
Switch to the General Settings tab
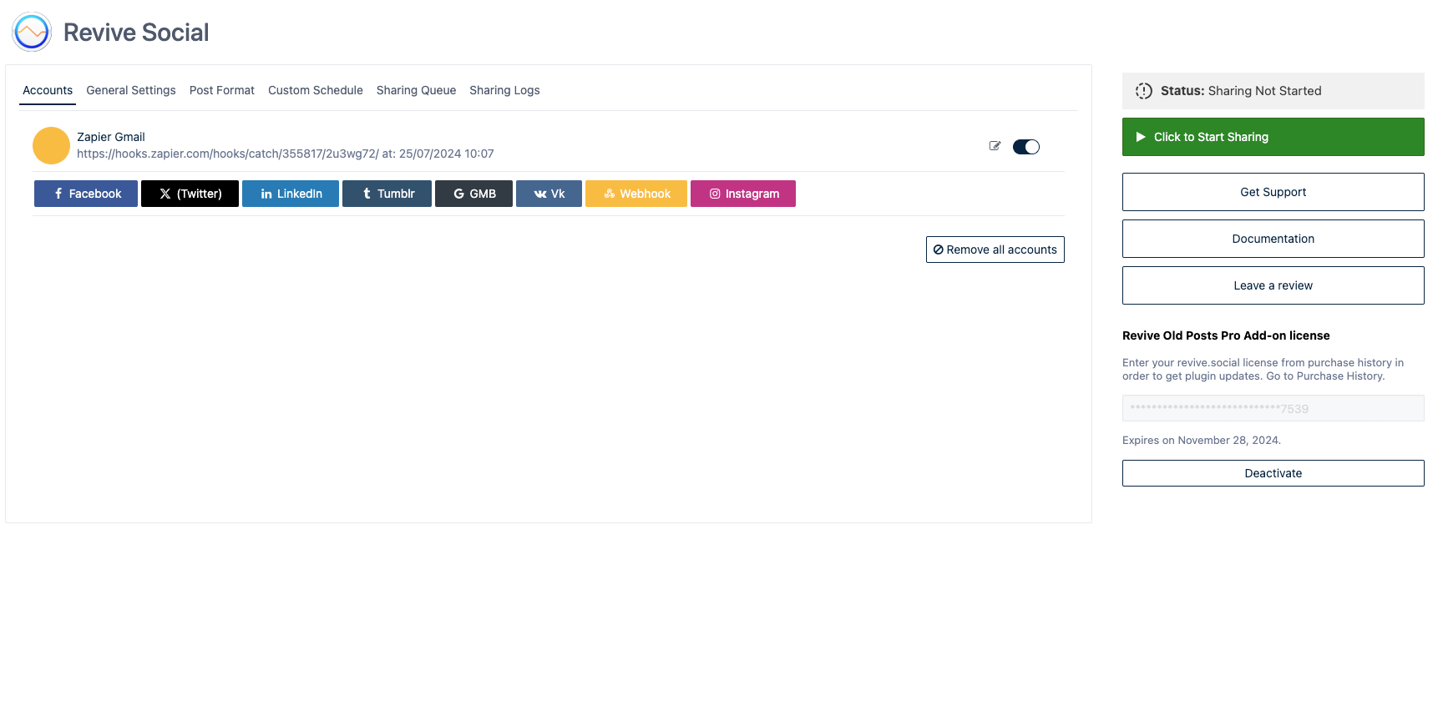[x=131, y=90]
